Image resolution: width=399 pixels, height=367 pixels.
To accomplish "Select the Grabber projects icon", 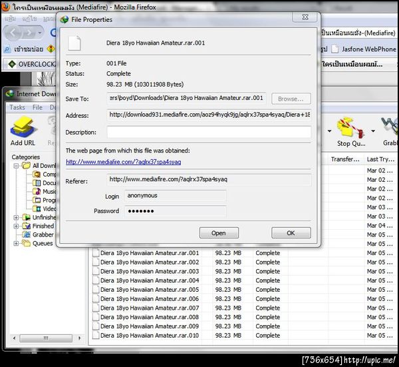I will click(x=26, y=234).
